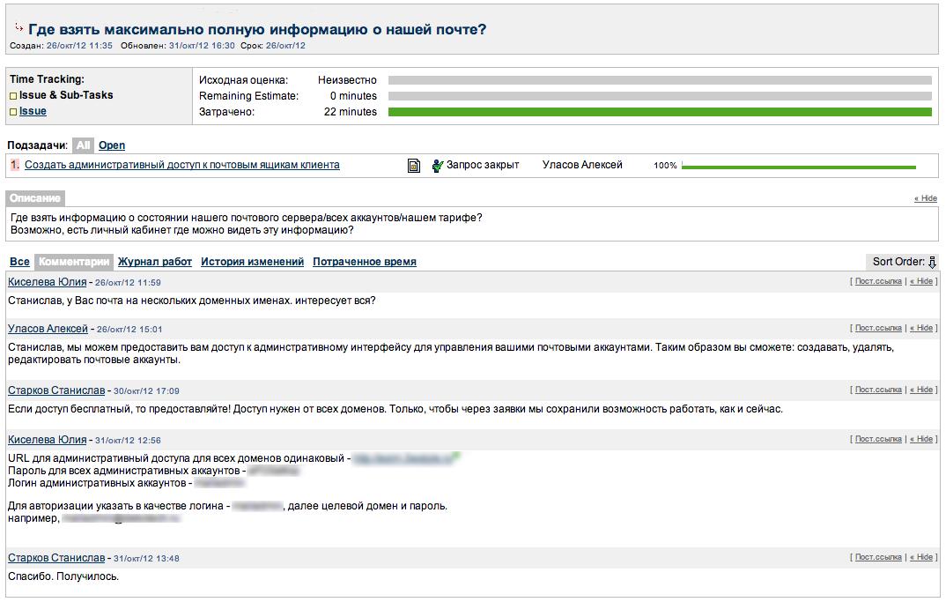Show all activity with the Все tab
946x602 pixels.
19,262
